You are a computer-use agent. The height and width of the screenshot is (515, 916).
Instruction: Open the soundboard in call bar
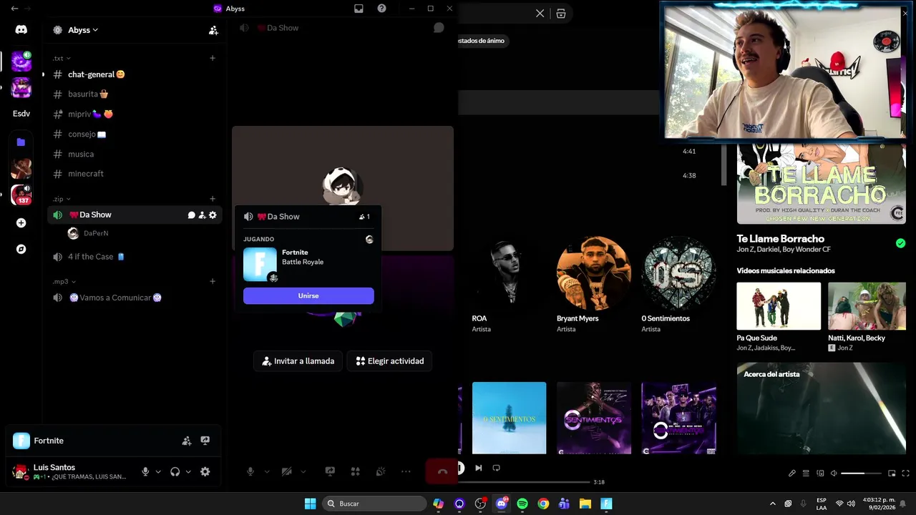[x=381, y=471]
